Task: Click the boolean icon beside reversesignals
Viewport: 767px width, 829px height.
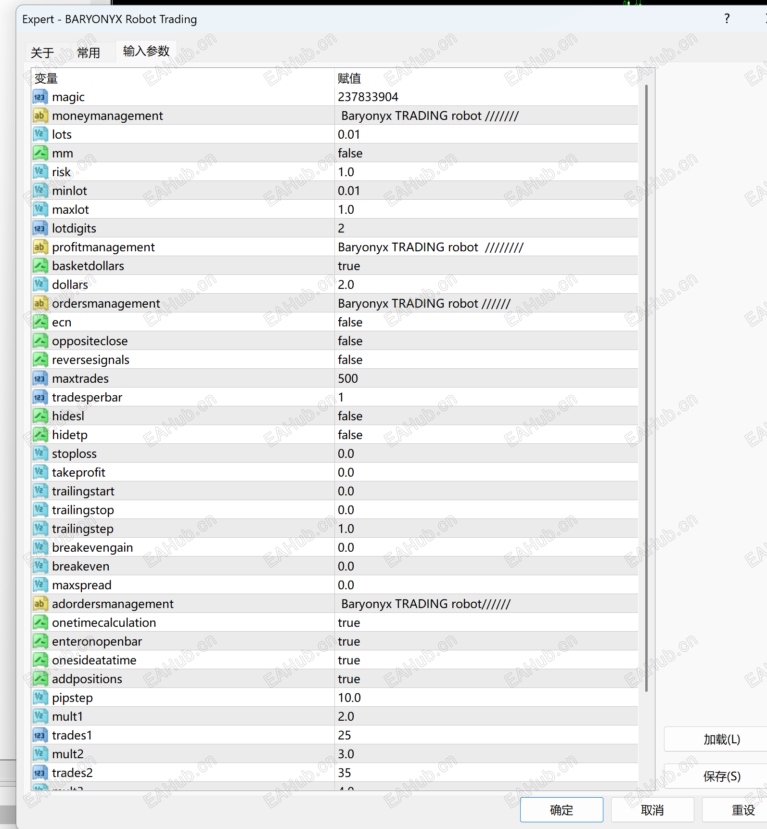Action: pos(40,360)
